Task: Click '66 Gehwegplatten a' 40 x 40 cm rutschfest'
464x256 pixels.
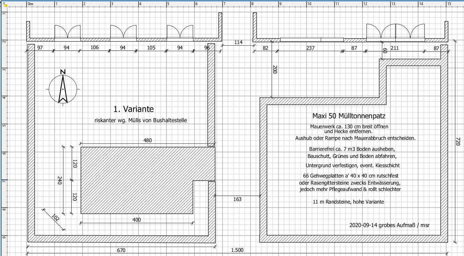Action: click(351, 176)
